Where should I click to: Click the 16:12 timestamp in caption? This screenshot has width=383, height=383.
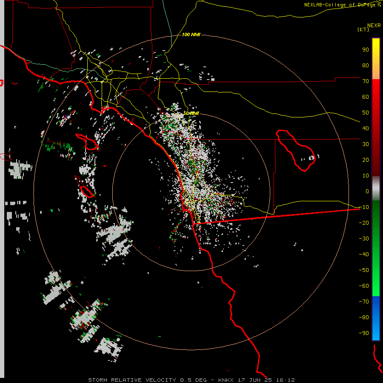(x=286, y=380)
